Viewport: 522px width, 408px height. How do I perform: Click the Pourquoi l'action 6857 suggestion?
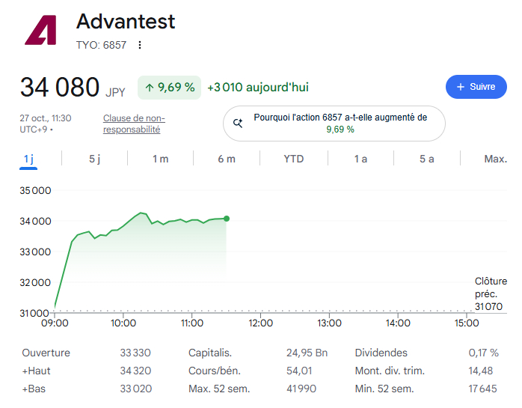(334, 124)
